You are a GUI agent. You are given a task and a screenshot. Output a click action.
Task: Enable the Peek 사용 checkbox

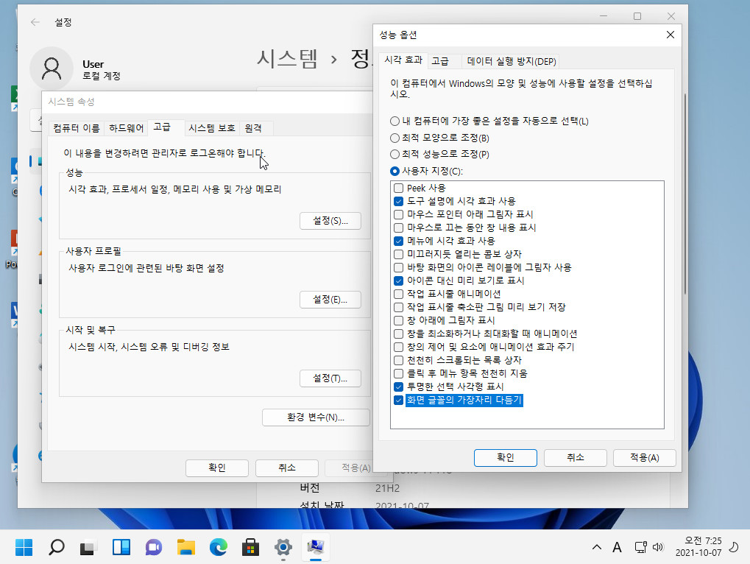398,188
